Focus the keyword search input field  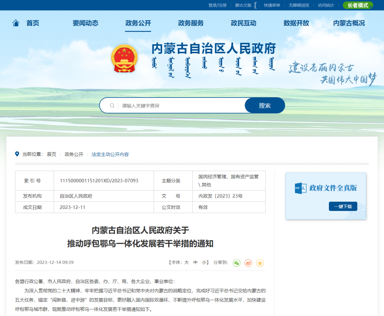click(x=181, y=106)
